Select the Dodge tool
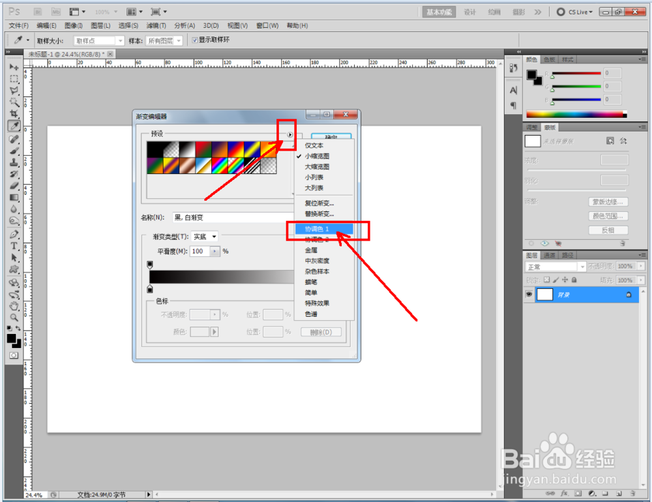 tap(14, 220)
